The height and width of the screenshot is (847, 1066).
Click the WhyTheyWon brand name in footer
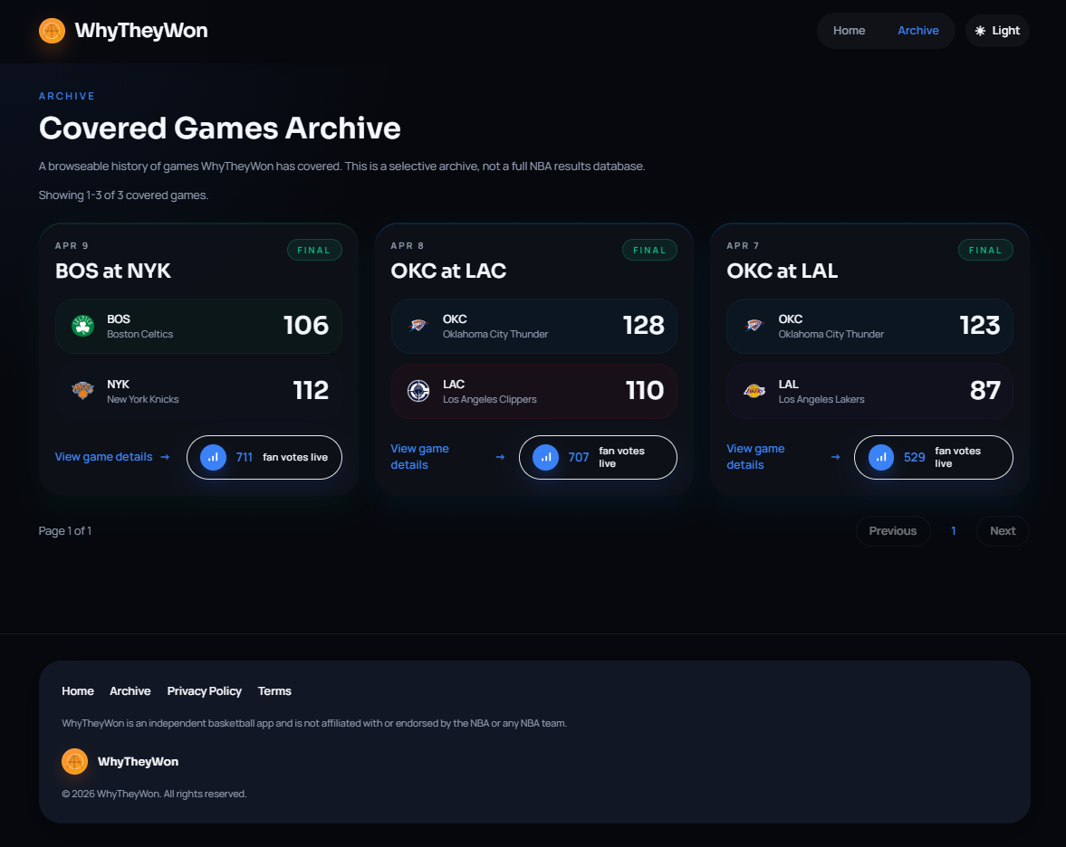tap(138, 761)
